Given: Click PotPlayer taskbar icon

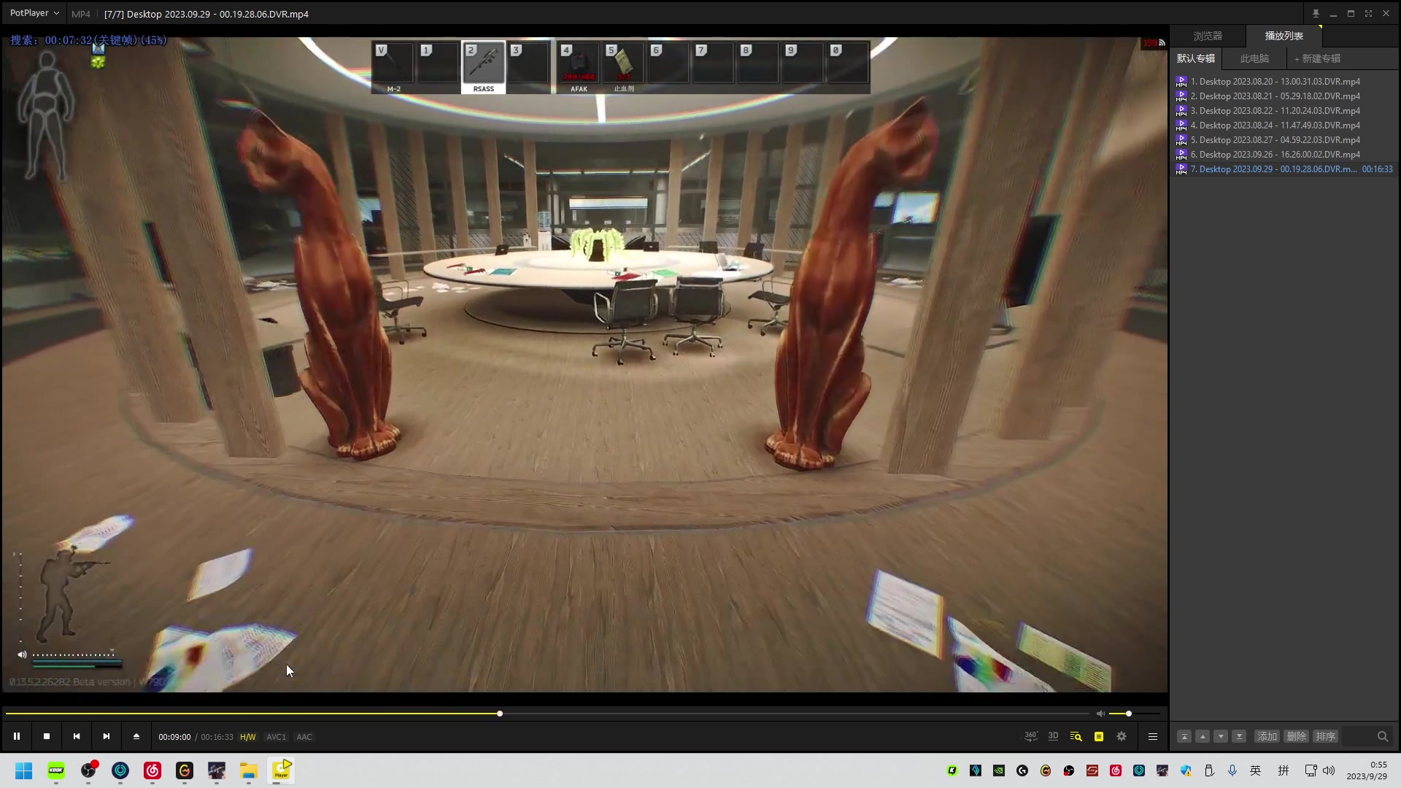Looking at the screenshot, I should coord(281,770).
